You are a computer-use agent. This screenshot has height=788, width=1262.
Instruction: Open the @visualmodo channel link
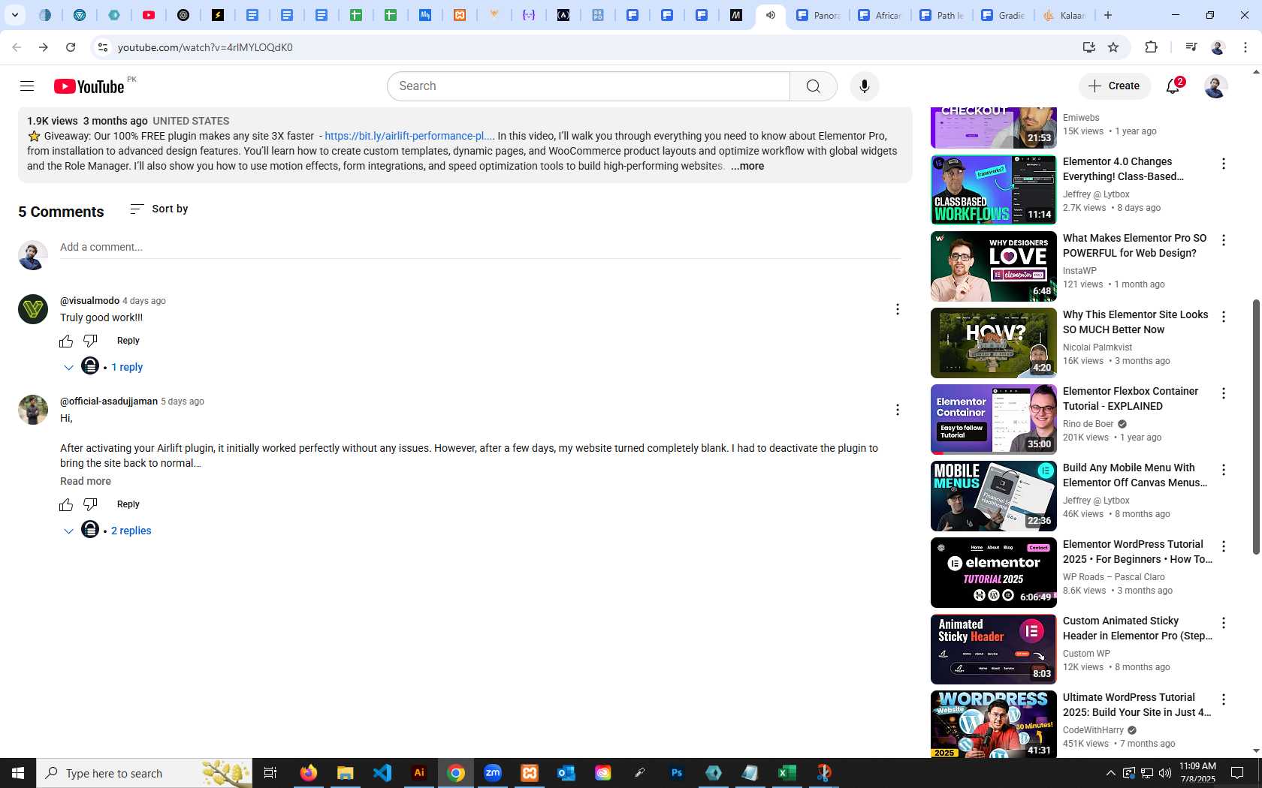(89, 301)
